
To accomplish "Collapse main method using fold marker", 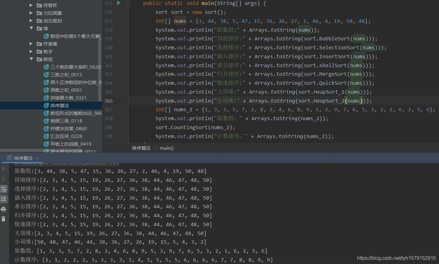I will click(x=128, y=3).
